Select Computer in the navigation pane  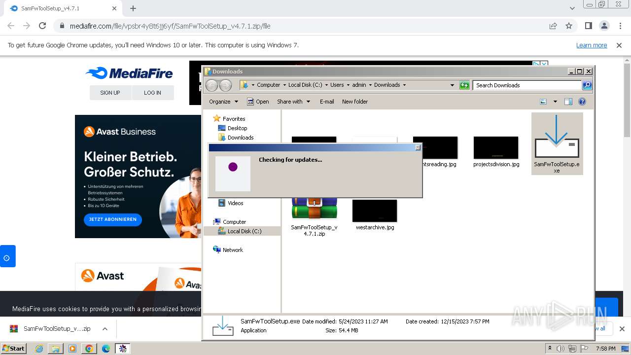pyautogui.click(x=234, y=222)
